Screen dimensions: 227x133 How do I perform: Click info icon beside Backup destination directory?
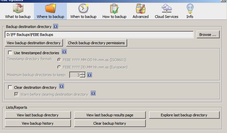point(56,26)
